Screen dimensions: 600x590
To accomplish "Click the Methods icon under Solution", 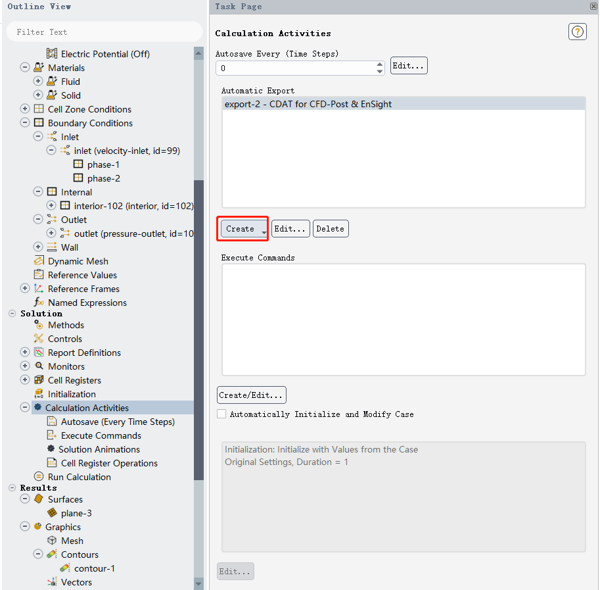I will pyautogui.click(x=39, y=325).
